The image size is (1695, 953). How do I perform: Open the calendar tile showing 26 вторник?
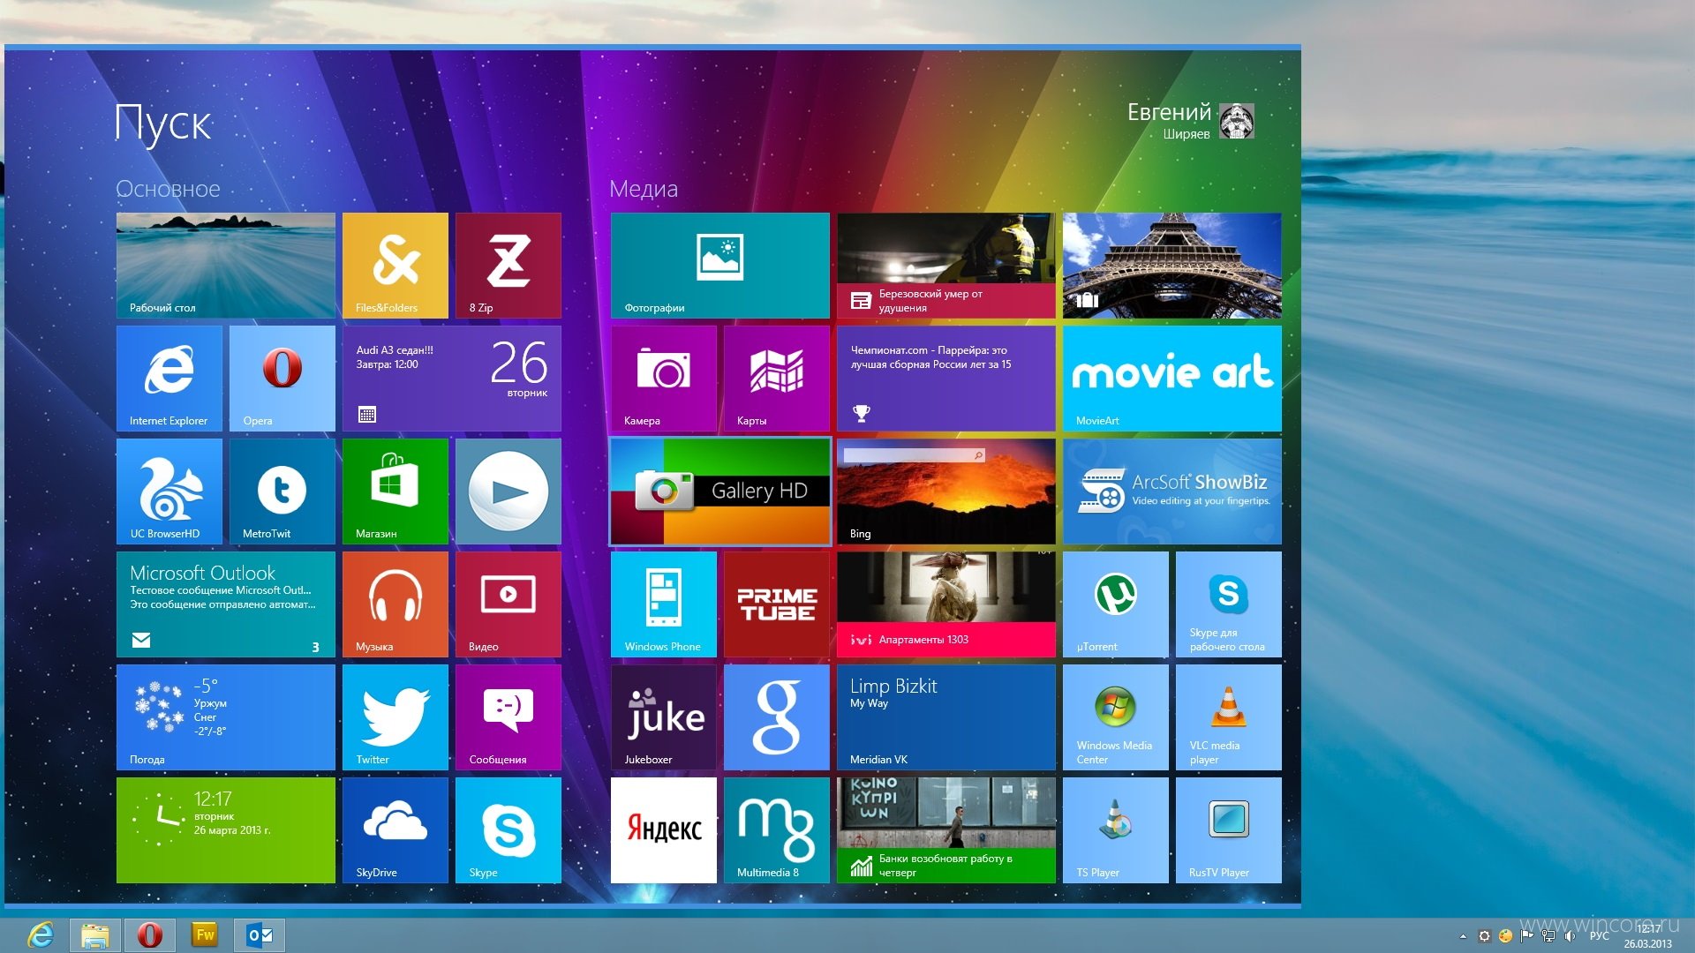click(x=451, y=379)
